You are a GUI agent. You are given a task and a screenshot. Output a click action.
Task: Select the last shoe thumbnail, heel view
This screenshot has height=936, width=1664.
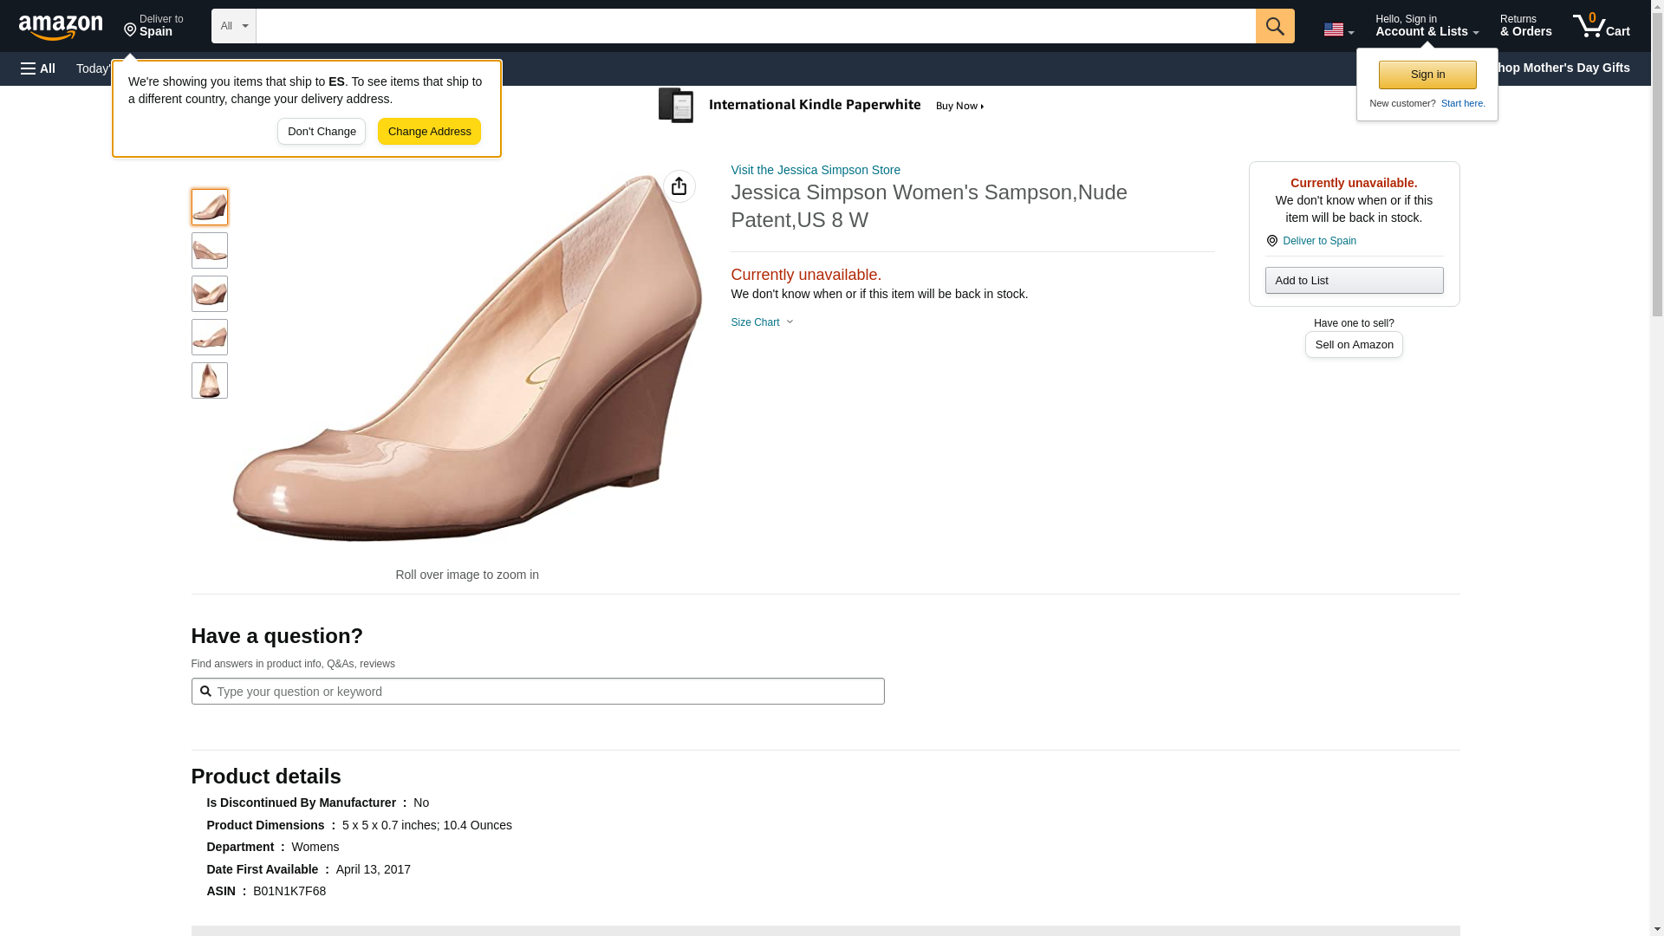tap(209, 380)
